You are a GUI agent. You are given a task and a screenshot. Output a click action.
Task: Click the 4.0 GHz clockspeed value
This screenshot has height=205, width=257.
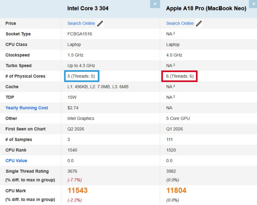pyautogui.click(x=174, y=55)
